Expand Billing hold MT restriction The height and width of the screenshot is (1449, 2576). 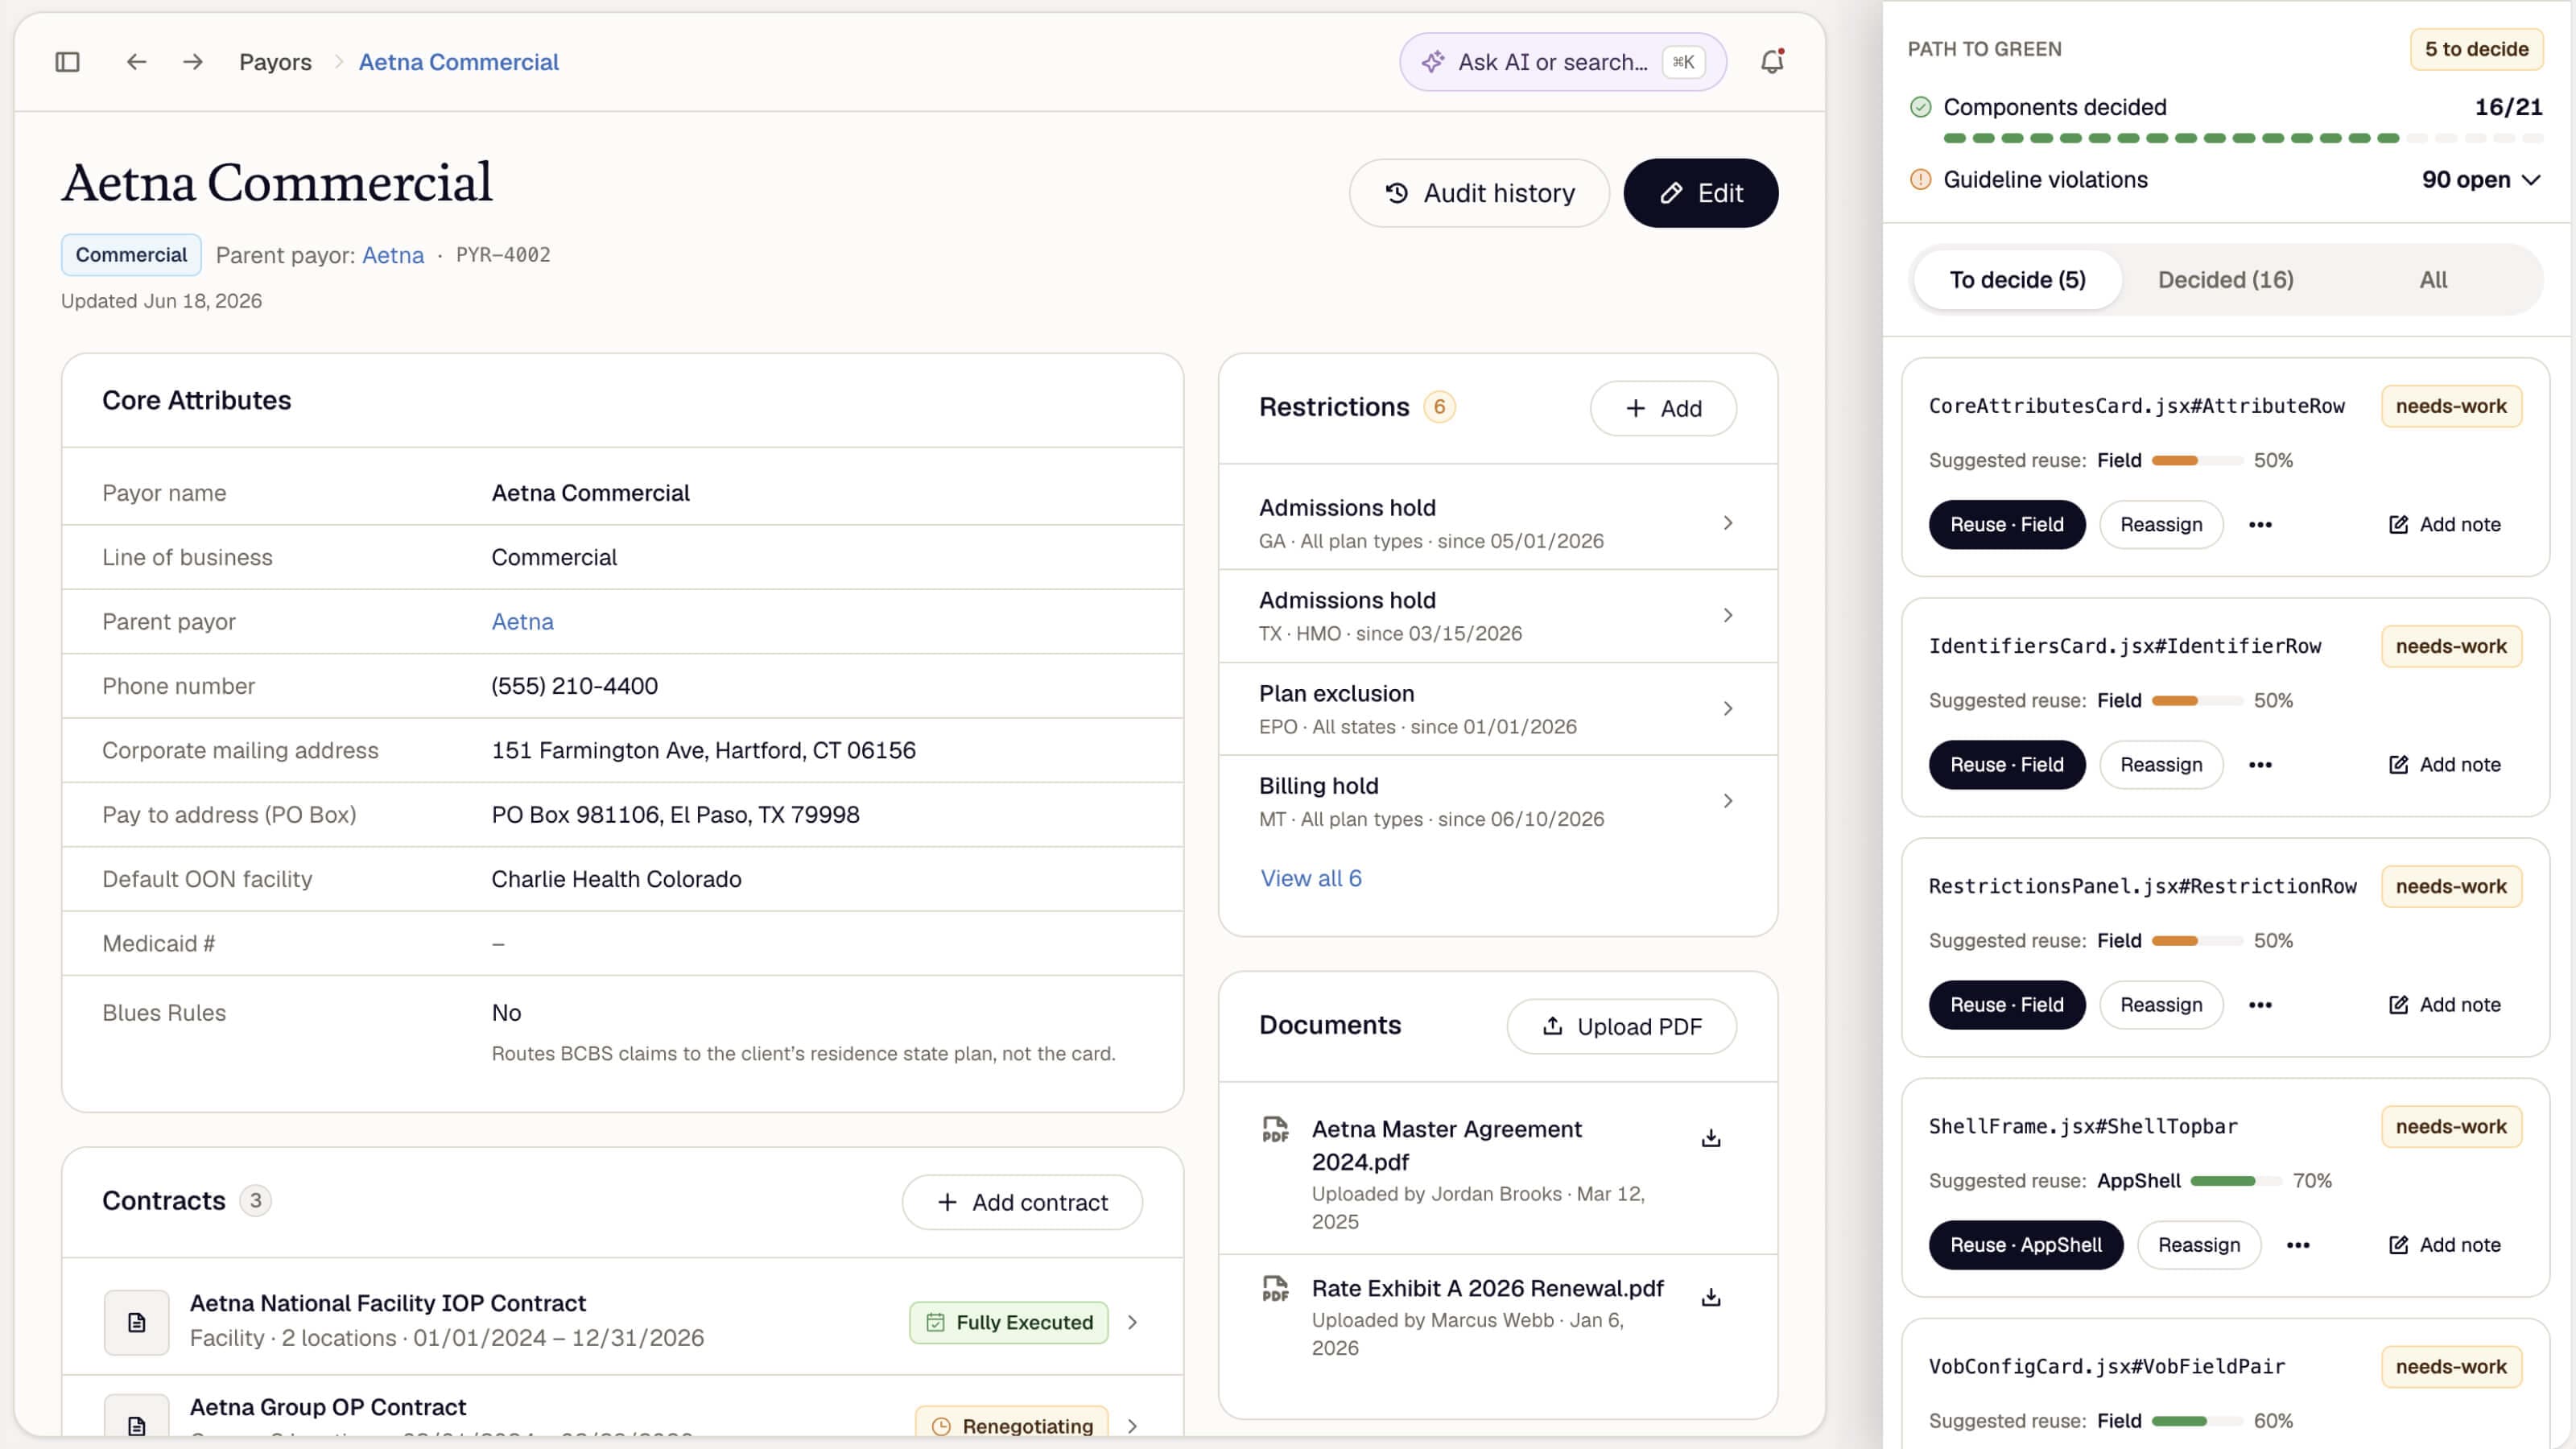[1727, 801]
